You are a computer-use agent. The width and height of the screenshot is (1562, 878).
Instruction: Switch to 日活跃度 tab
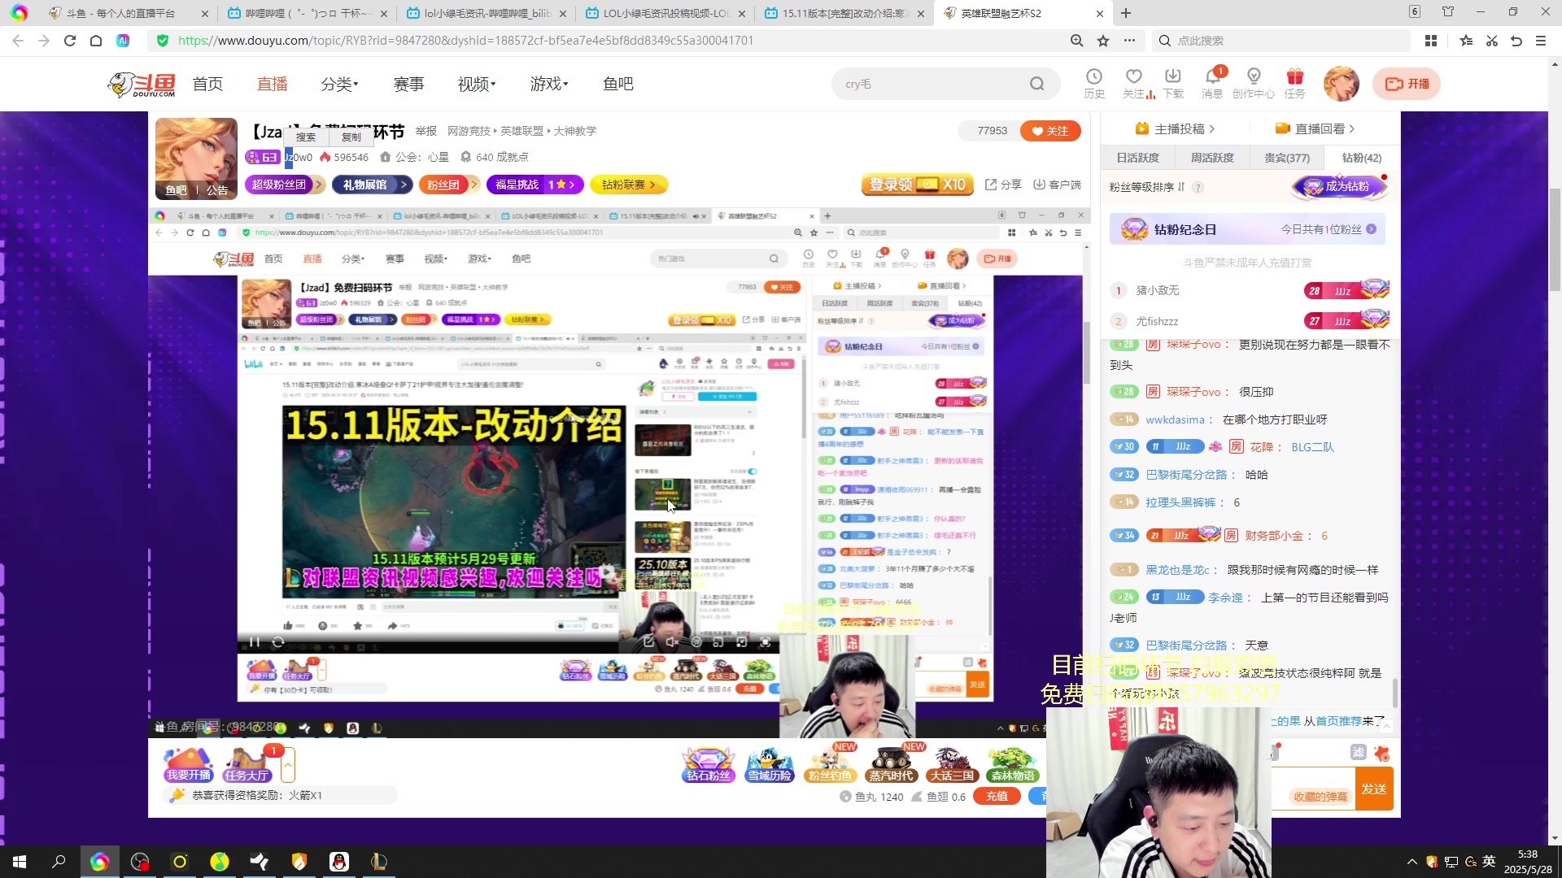pos(1138,158)
